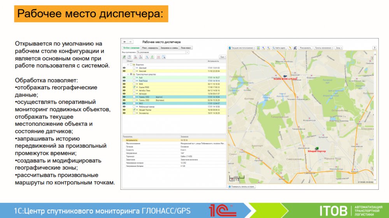Expand the Зоны dropdown menu
389x218 pixels.
click(x=338, y=48)
